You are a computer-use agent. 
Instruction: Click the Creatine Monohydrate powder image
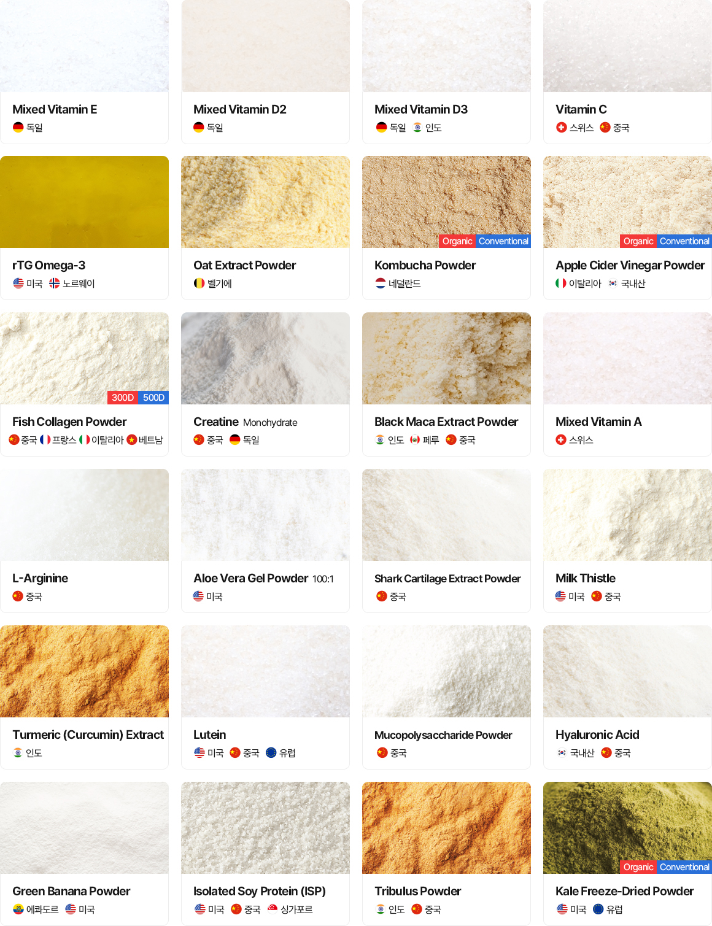click(x=265, y=358)
